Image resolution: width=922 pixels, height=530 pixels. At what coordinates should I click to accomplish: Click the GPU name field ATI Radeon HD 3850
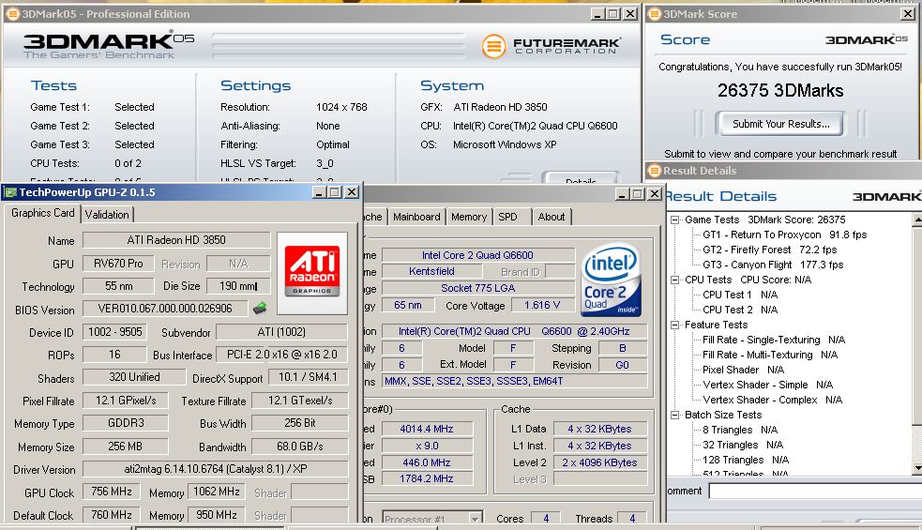pos(176,240)
